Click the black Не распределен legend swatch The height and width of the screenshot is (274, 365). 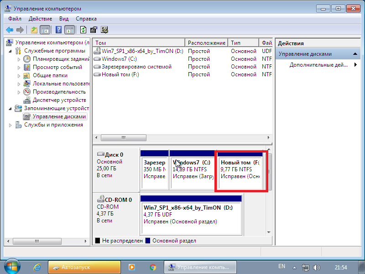(x=98, y=241)
